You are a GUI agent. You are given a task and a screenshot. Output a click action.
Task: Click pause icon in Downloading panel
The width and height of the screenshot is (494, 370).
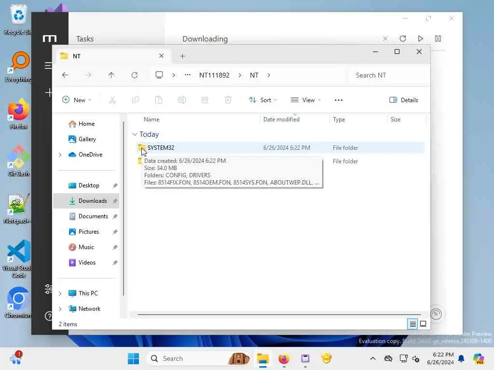pyautogui.click(x=438, y=39)
